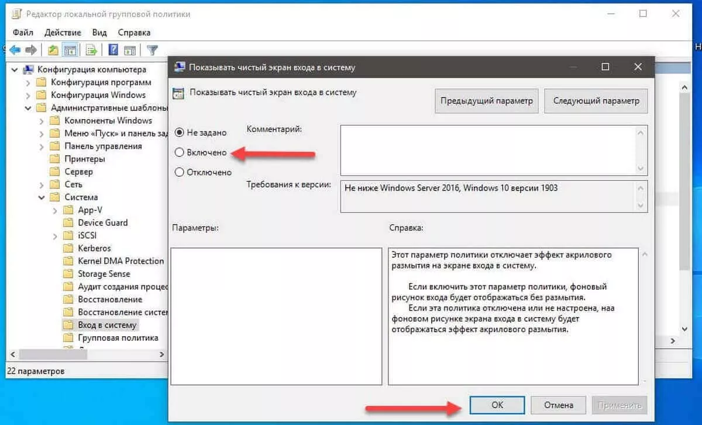
Task: Click the Back arrow toolbar icon
Action: (x=15, y=50)
